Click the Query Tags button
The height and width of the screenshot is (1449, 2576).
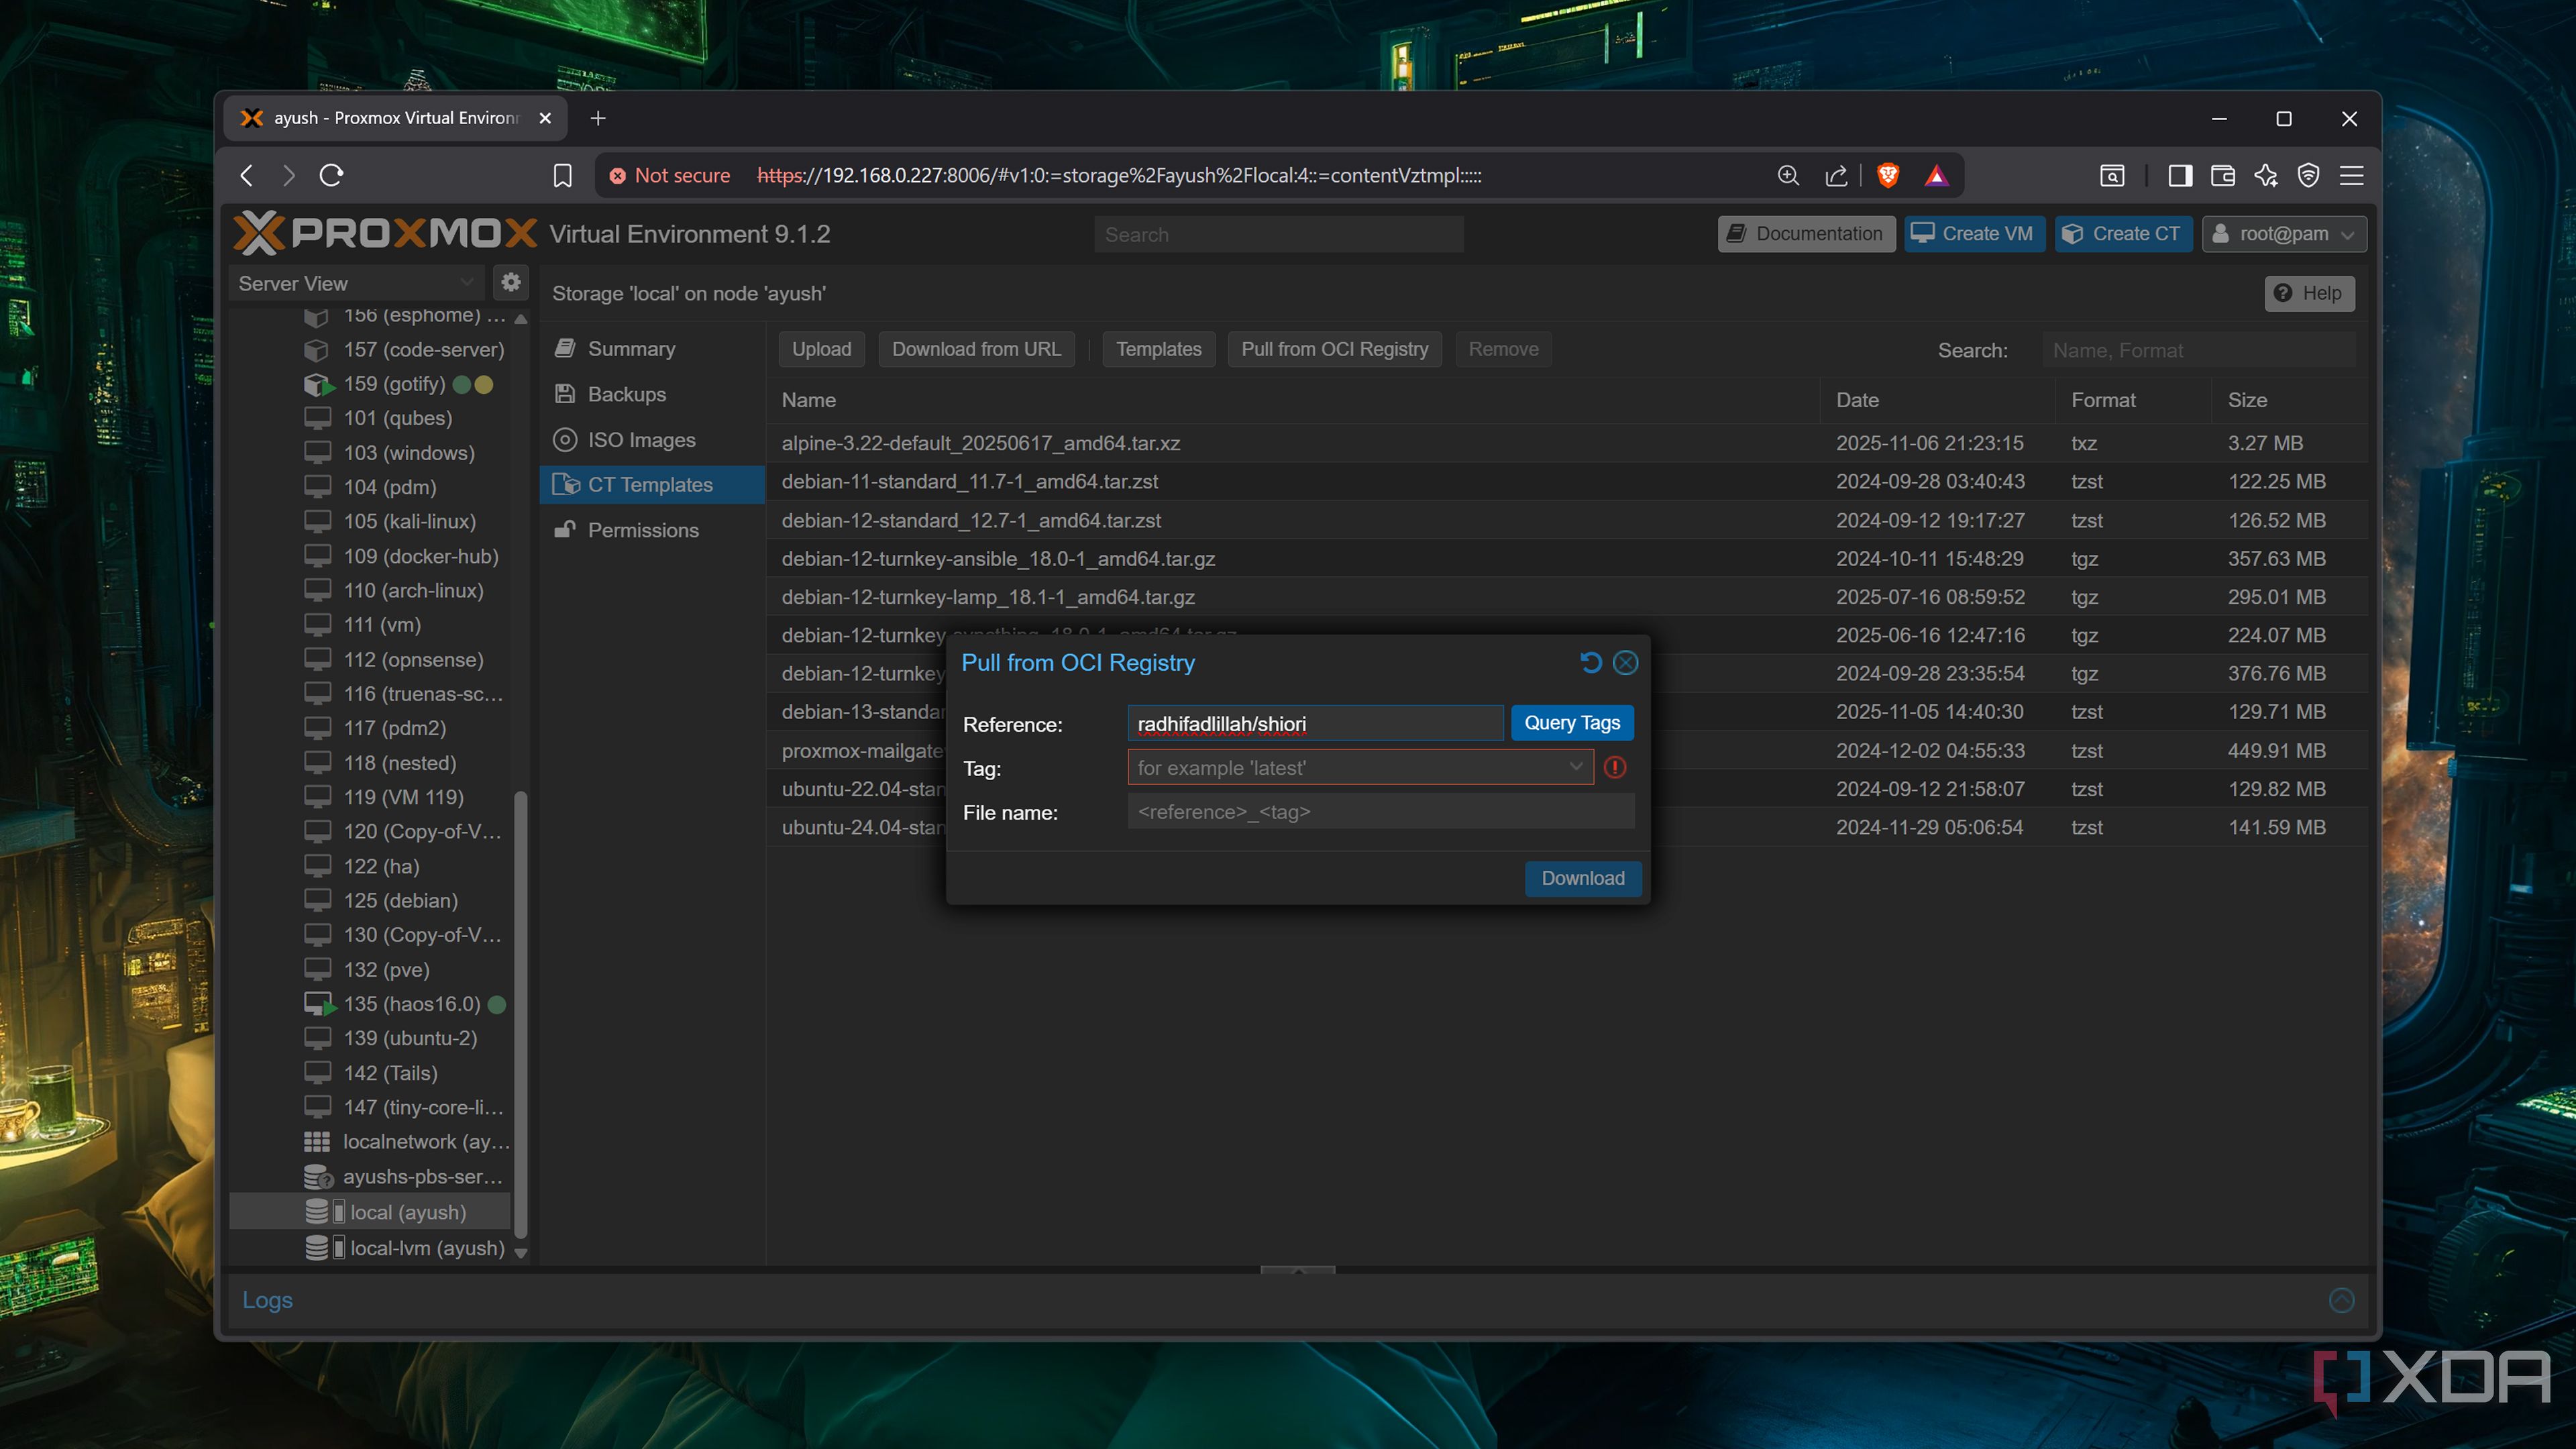(1572, 723)
